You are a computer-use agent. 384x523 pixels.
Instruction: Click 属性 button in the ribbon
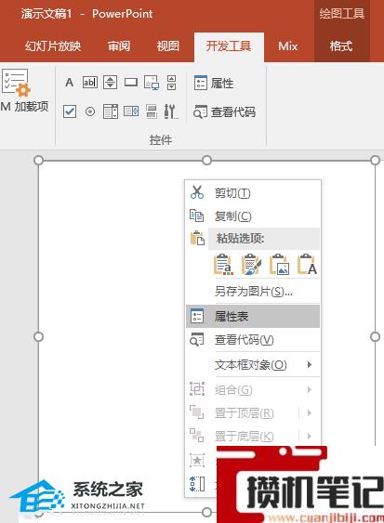click(214, 83)
